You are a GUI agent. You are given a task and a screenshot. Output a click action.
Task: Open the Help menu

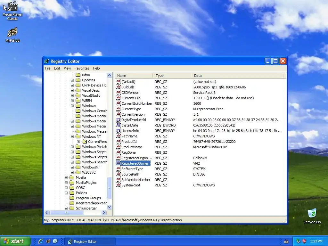click(x=96, y=68)
